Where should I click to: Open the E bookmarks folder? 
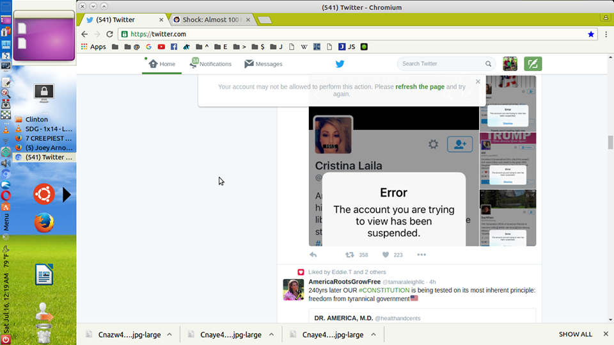click(x=221, y=47)
